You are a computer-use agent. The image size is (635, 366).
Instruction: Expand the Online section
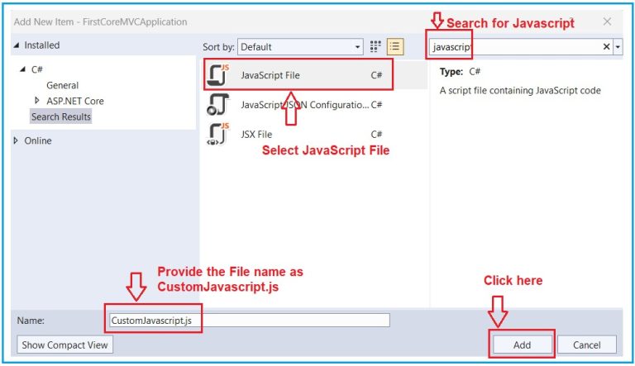click(17, 140)
